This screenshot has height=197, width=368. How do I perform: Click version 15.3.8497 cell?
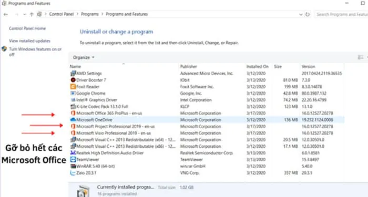tap(310, 160)
